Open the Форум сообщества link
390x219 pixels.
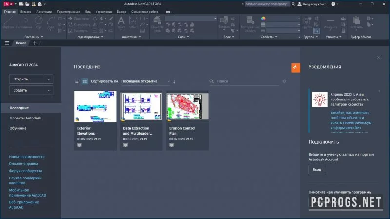pos(26,171)
